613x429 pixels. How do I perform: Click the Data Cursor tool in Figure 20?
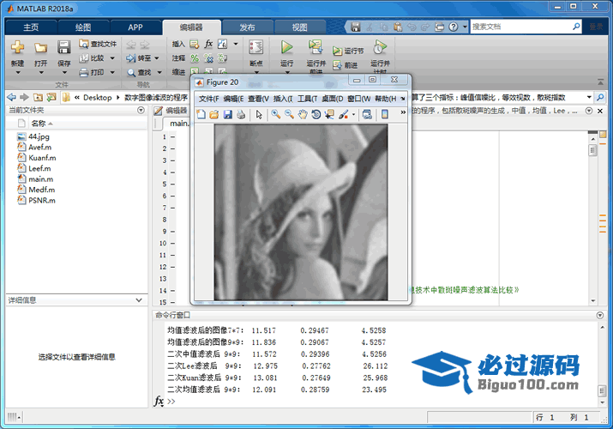(x=329, y=114)
